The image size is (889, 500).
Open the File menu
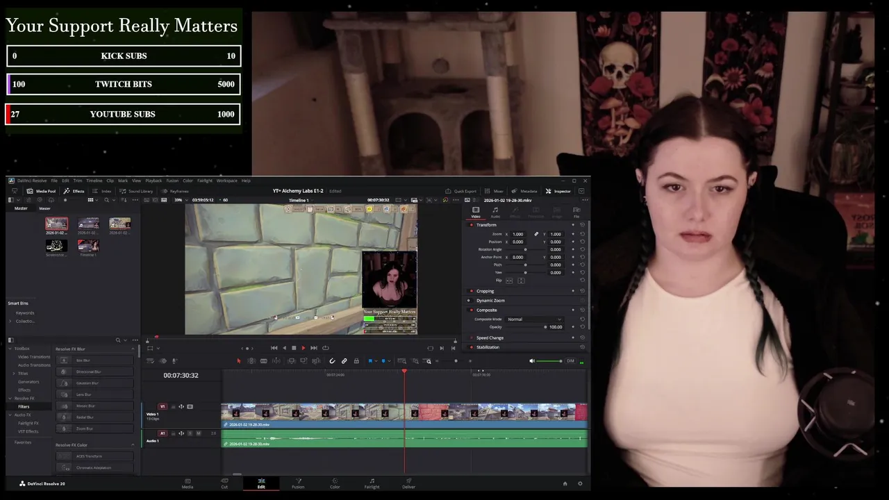click(x=54, y=181)
